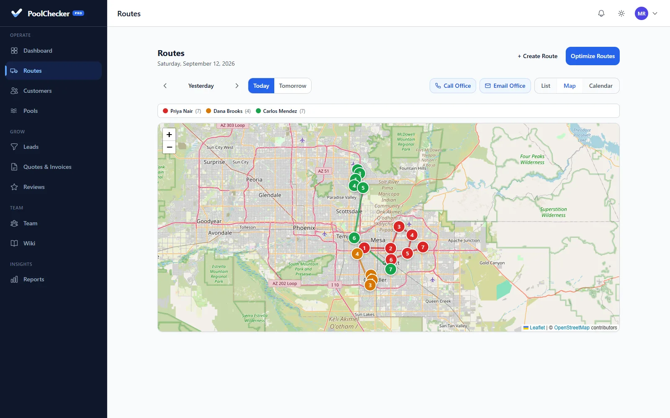
Task: Go to next day with right chevron
Action: [237, 86]
